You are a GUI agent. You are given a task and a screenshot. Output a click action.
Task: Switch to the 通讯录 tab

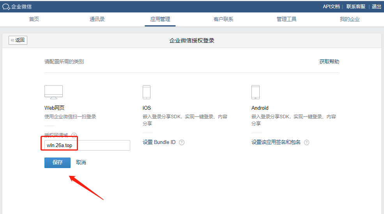97,19
